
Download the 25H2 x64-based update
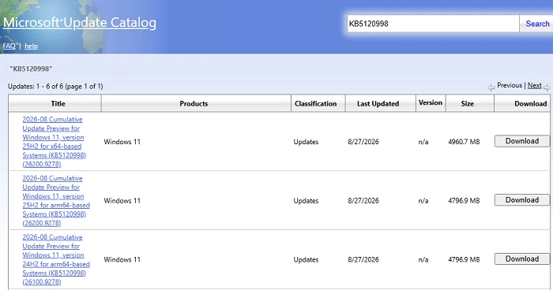(x=522, y=141)
